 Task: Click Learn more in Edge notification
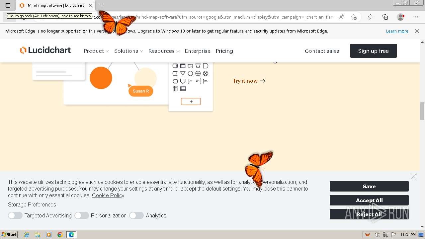point(397,31)
